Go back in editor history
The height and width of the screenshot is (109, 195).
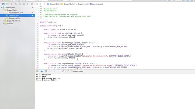pyautogui.click(x=41, y=4)
